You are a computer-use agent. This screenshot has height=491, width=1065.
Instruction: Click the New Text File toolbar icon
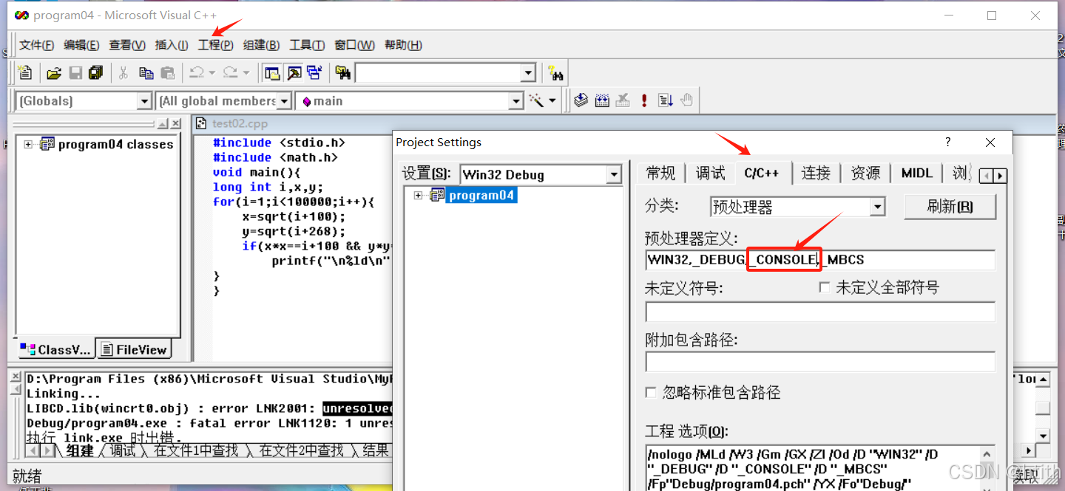(26, 72)
